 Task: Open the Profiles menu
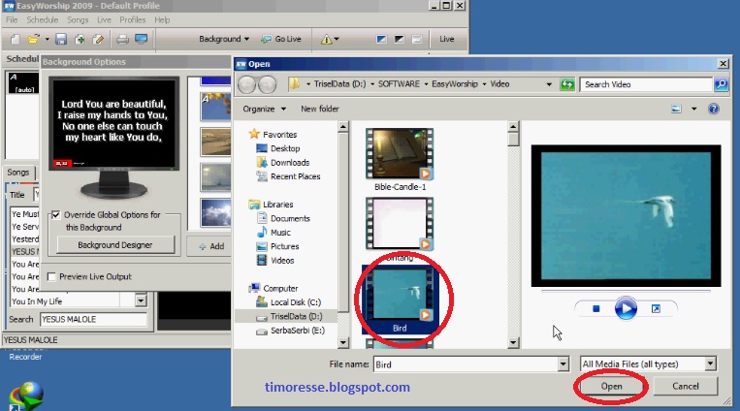click(x=133, y=19)
